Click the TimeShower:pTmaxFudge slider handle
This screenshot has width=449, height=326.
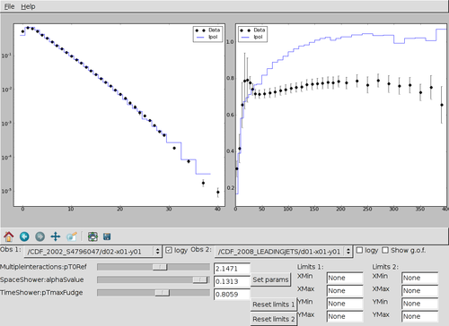(x=163, y=293)
